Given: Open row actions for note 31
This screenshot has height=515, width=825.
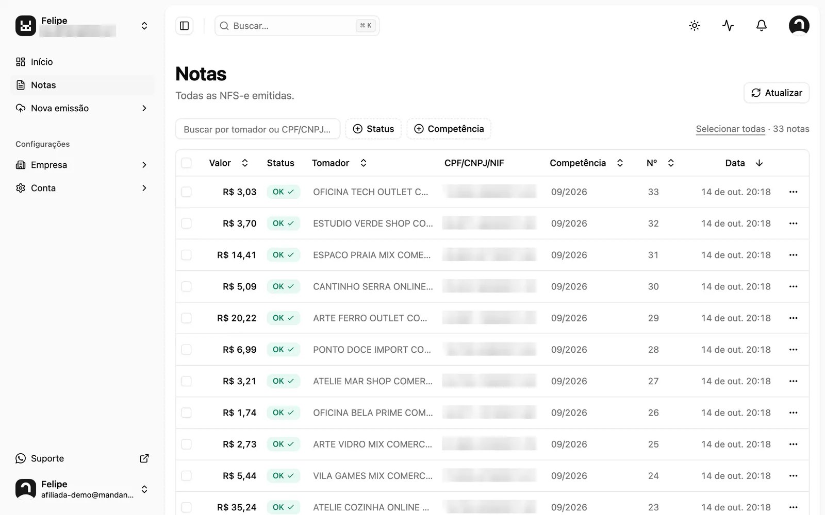Looking at the screenshot, I should pos(793,255).
